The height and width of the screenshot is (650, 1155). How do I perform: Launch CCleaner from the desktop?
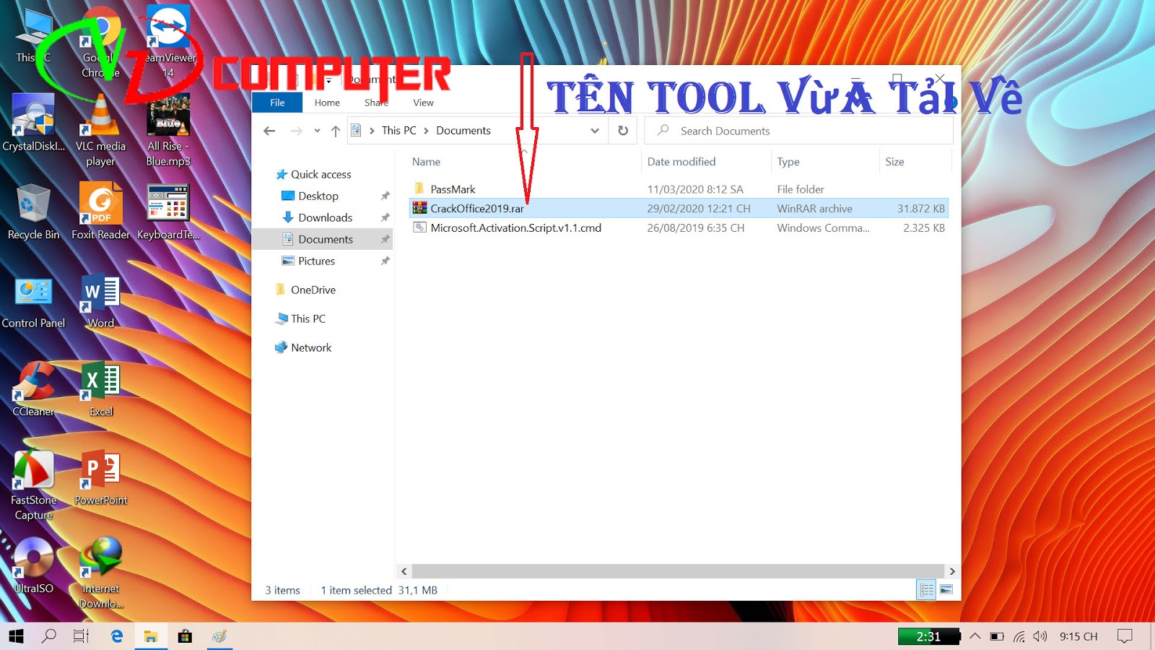[33, 389]
